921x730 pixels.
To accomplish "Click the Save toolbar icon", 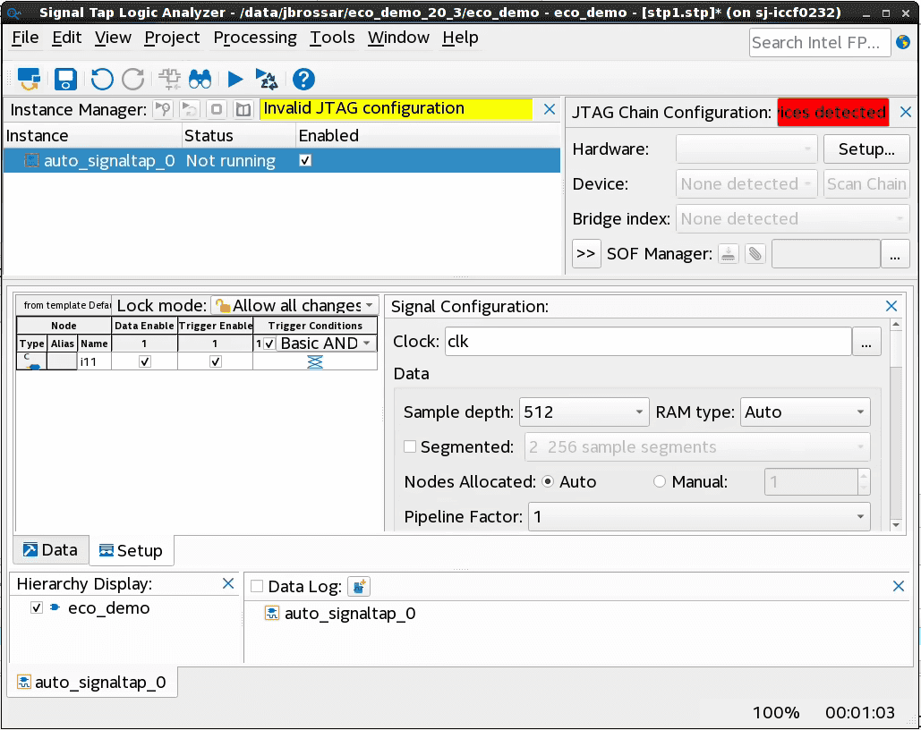I will tap(65, 79).
